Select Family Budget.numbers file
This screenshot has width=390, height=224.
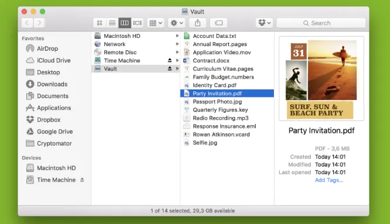coord(227,77)
